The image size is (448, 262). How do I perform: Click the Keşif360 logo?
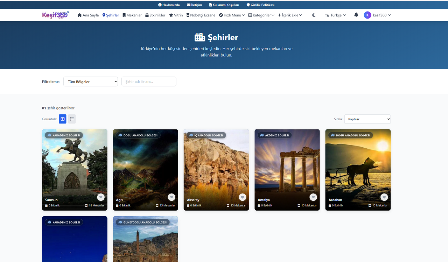55,15
